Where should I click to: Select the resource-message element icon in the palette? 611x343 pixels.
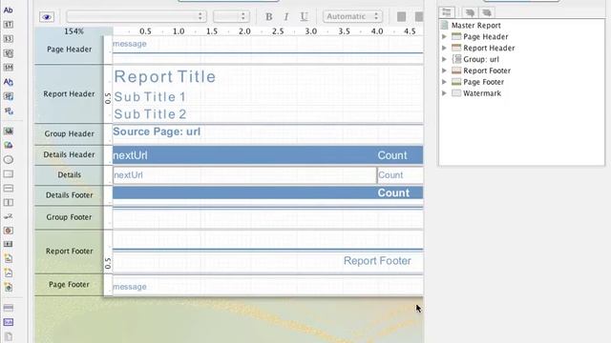pyautogui.click(x=9, y=111)
